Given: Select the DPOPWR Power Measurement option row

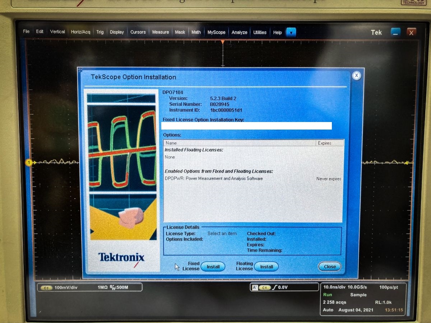Looking at the screenshot, I should tap(253, 178).
